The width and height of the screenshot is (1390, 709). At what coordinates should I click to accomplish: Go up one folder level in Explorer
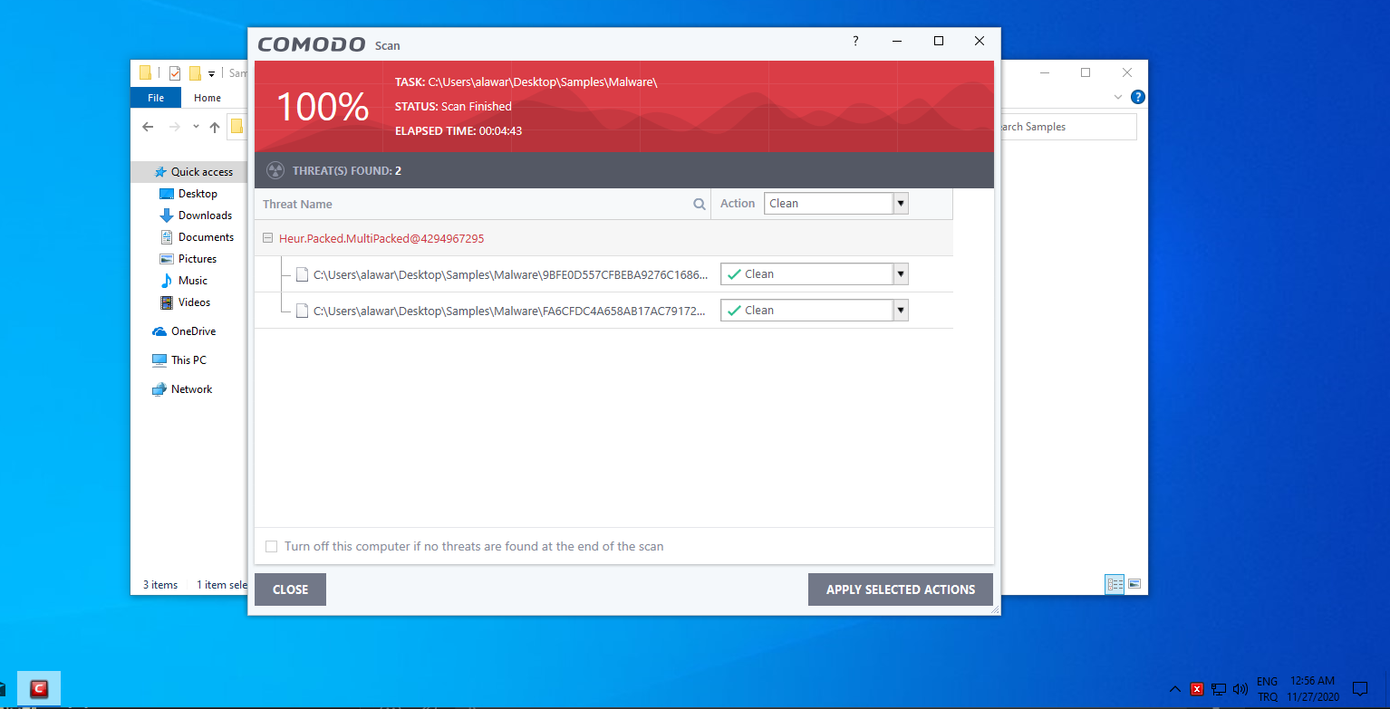pyautogui.click(x=215, y=127)
